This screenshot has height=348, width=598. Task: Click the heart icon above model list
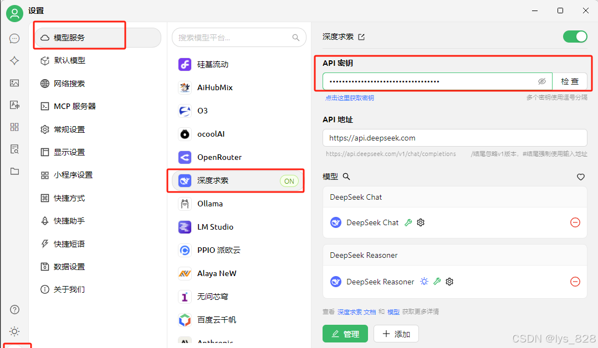tap(580, 176)
